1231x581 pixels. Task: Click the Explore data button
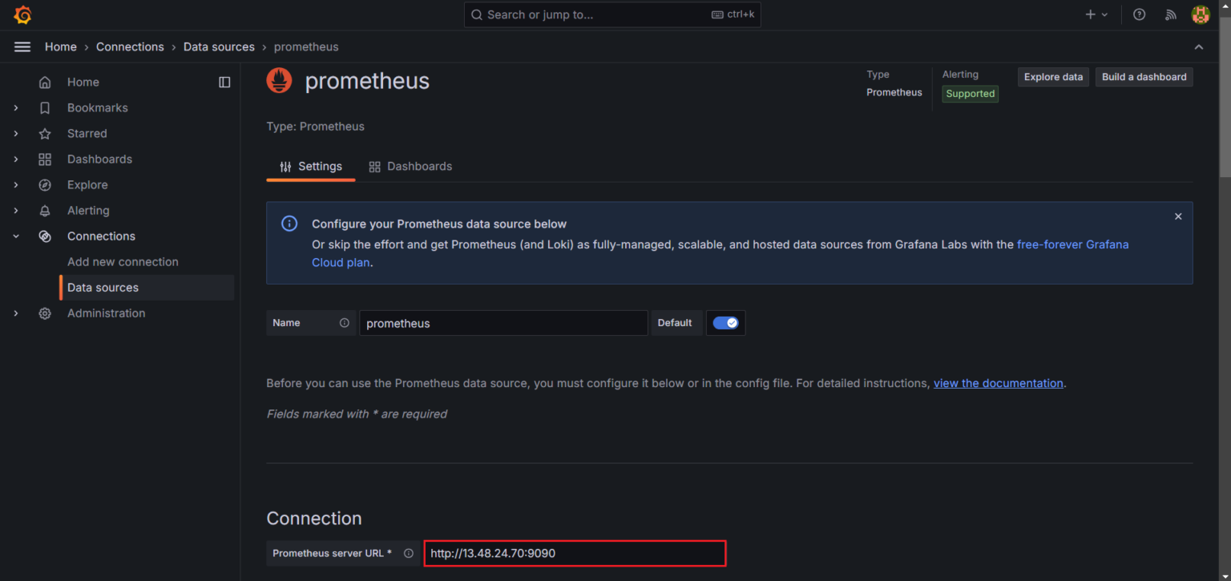point(1053,77)
